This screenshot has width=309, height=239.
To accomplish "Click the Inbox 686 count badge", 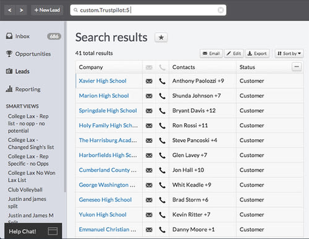I will tap(54, 36).
